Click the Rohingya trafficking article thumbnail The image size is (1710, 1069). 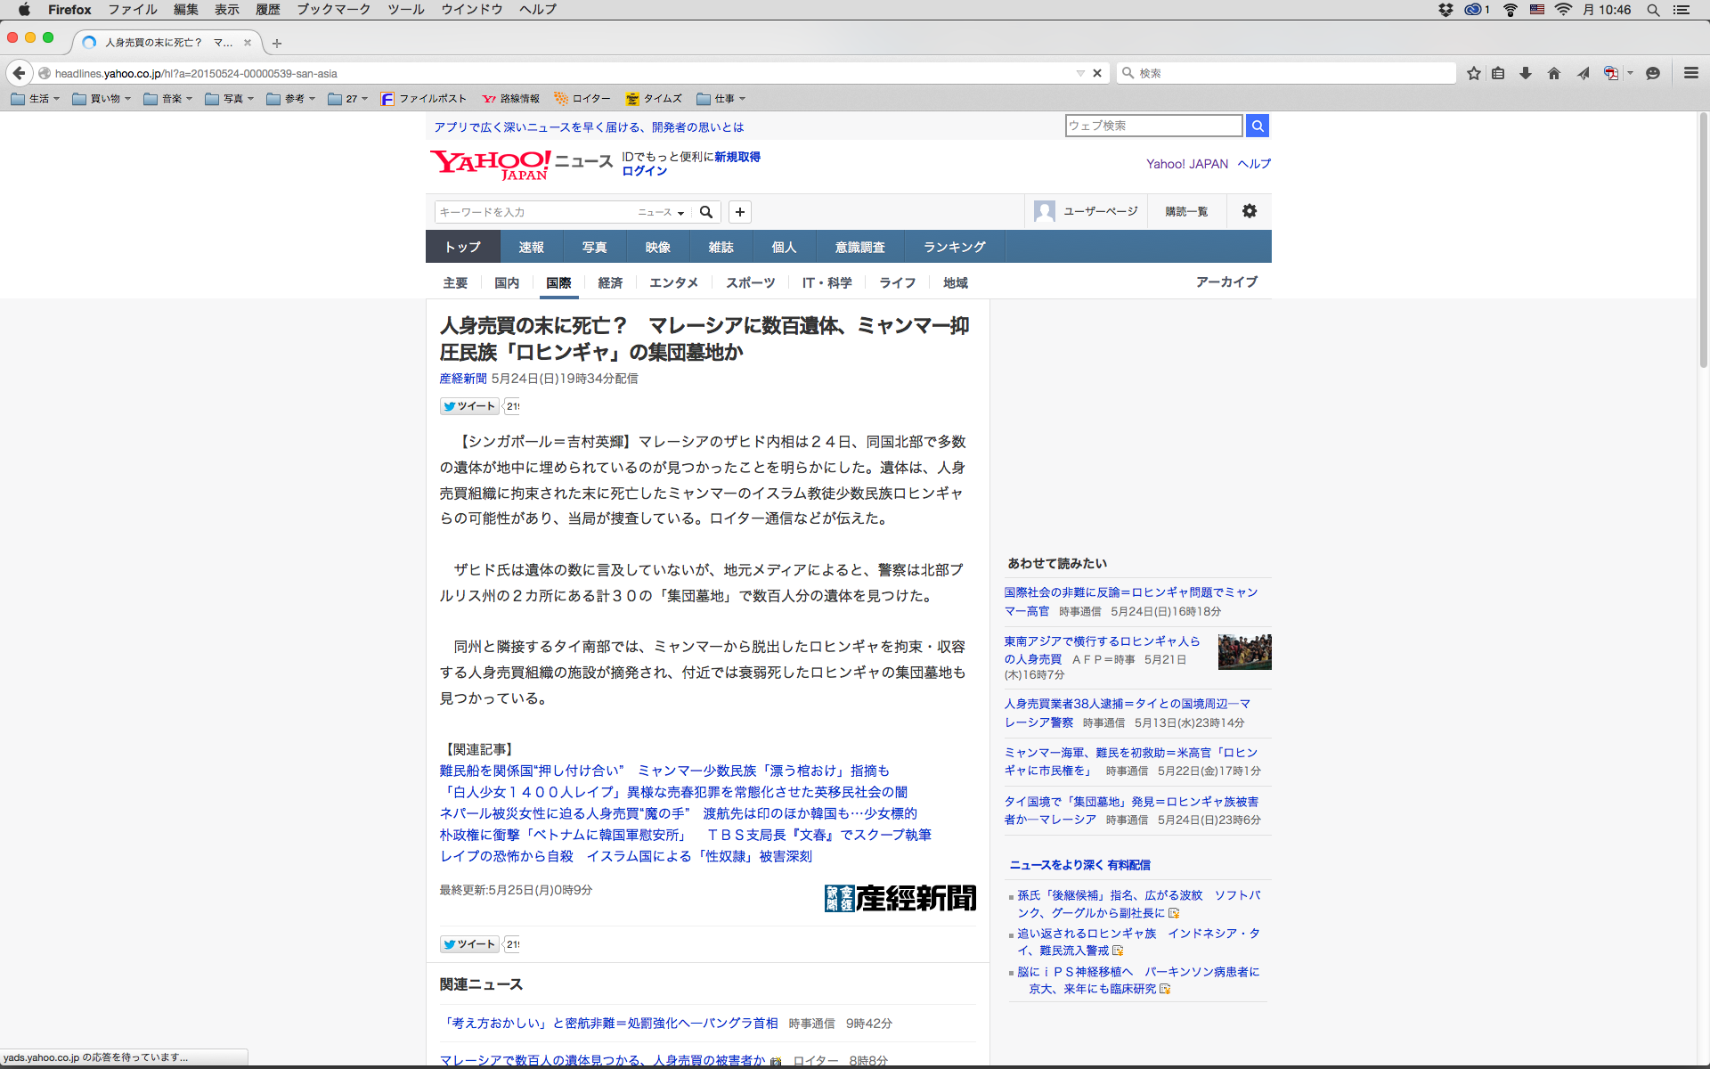pyautogui.click(x=1244, y=652)
